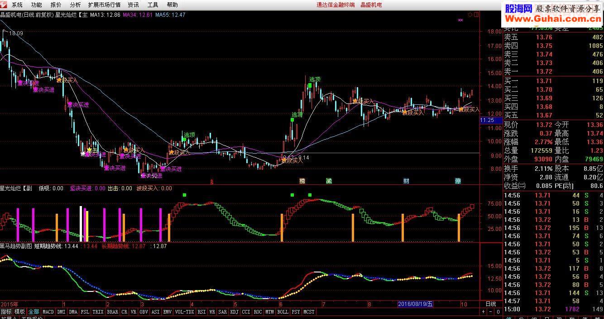Image resolution: width=604 pixels, height=319 pixels.
Task: Select the DMI indicator
Action: pyautogui.click(x=61, y=312)
